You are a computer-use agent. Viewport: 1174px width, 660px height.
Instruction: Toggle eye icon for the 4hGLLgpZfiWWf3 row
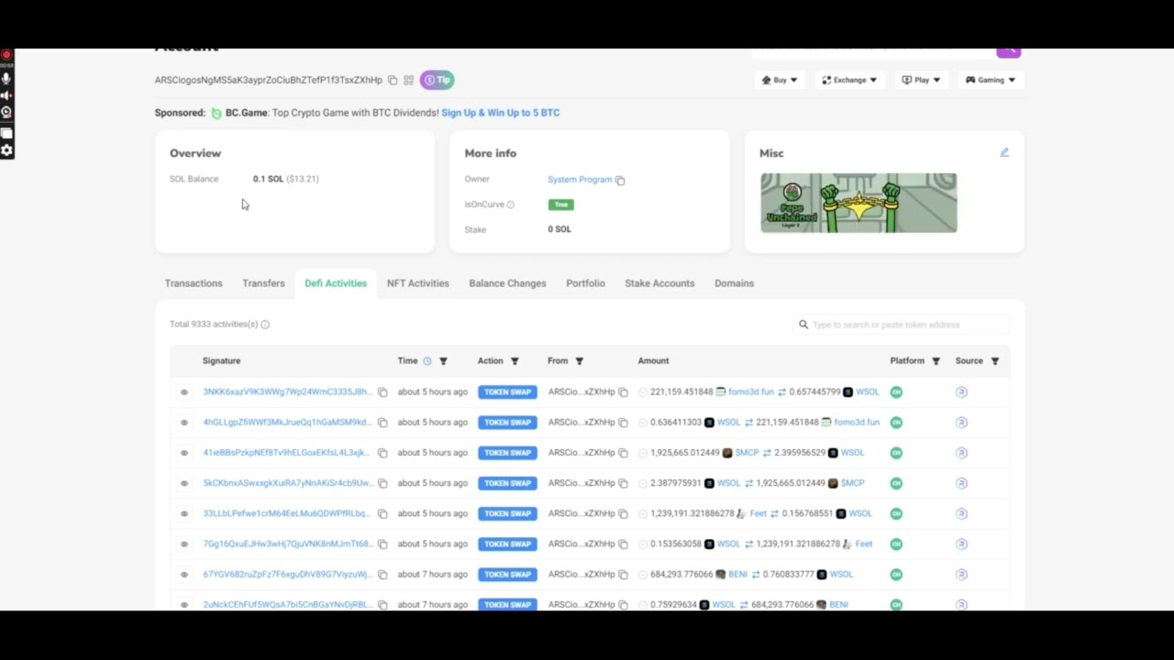[x=184, y=423]
